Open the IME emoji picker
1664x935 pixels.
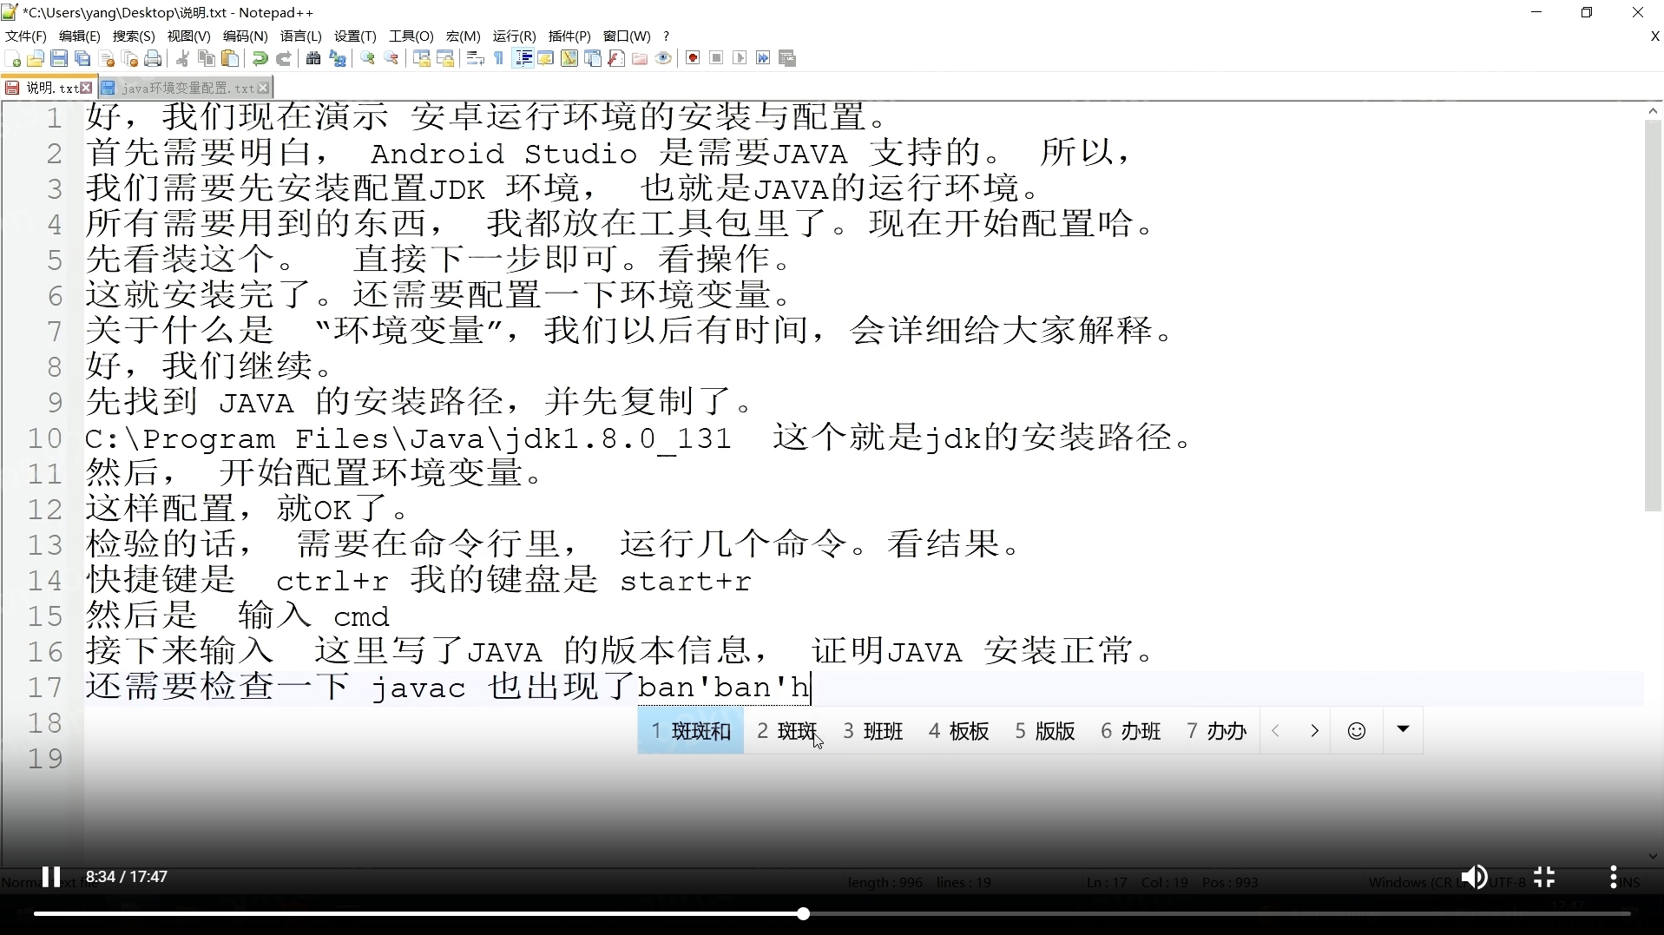pyautogui.click(x=1357, y=731)
